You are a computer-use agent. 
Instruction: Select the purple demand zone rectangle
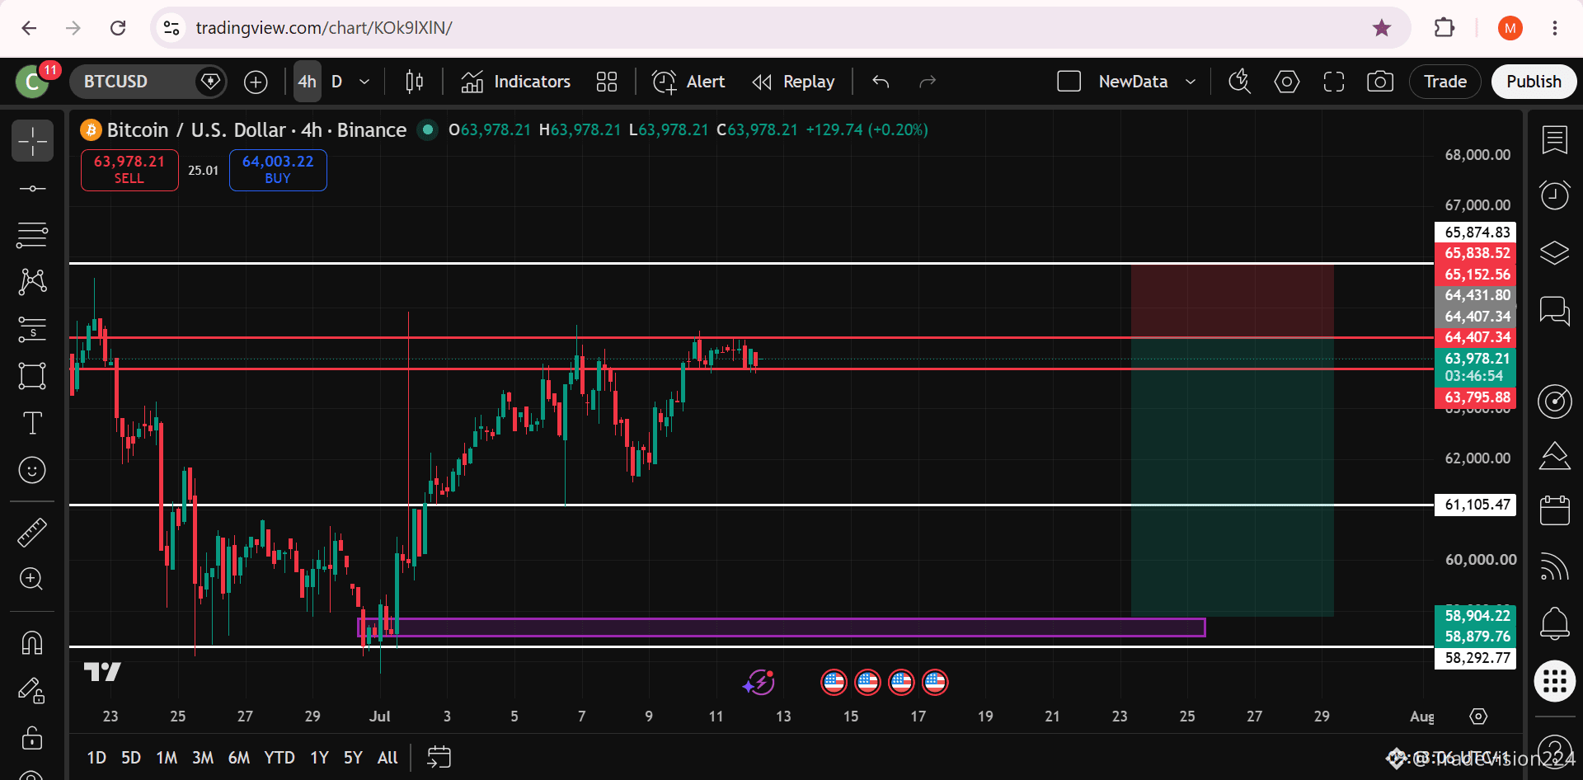click(782, 627)
